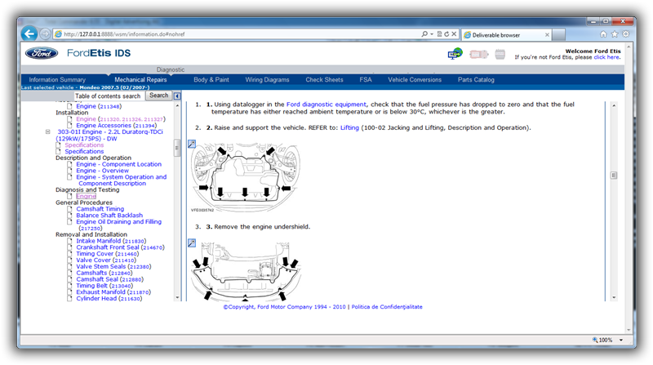Collapse the 303-01I Engine 2.2L Duratorq tree node
Image resolution: width=653 pixels, height=365 pixels.
point(49,131)
